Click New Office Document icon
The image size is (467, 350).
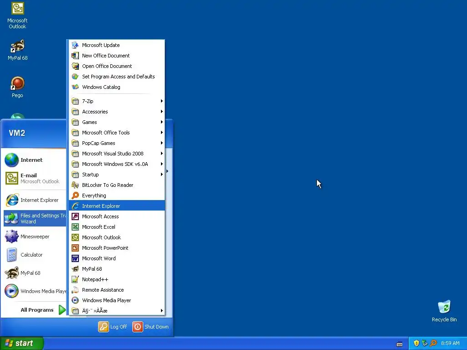[x=75, y=56]
